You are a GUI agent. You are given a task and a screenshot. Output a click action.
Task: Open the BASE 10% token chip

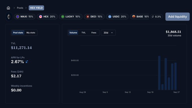[139, 17]
